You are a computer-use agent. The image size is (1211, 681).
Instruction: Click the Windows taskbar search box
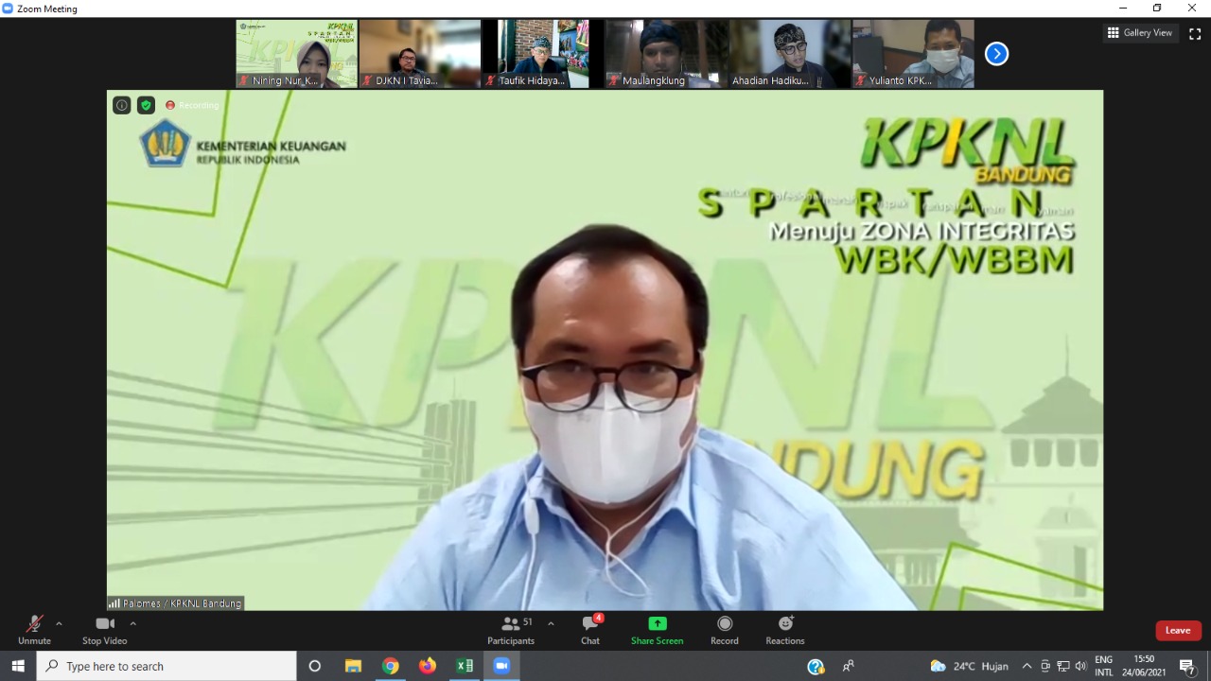pyautogui.click(x=167, y=666)
